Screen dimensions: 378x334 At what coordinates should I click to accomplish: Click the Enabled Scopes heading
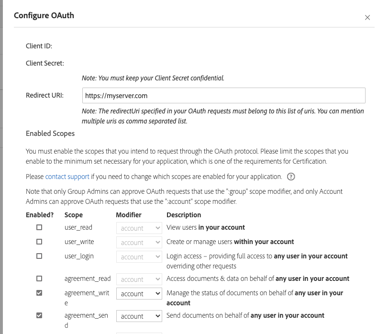pos(50,134)
